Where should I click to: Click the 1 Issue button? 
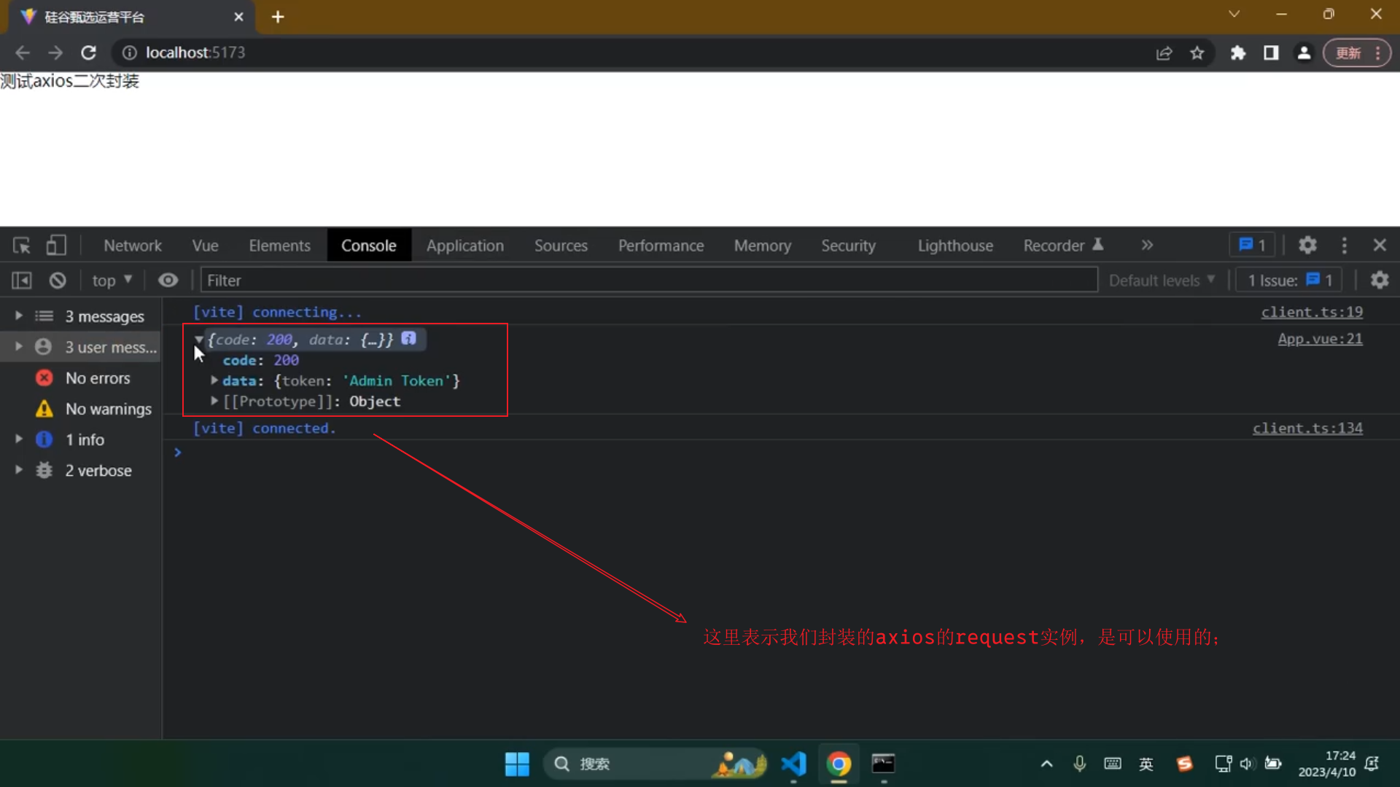[x=1290, y=281]
